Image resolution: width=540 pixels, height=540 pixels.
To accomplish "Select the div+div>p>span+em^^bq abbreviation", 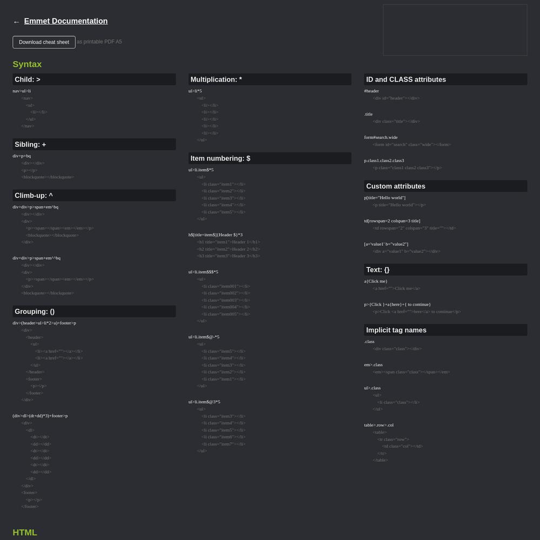I will pos(37,258).
